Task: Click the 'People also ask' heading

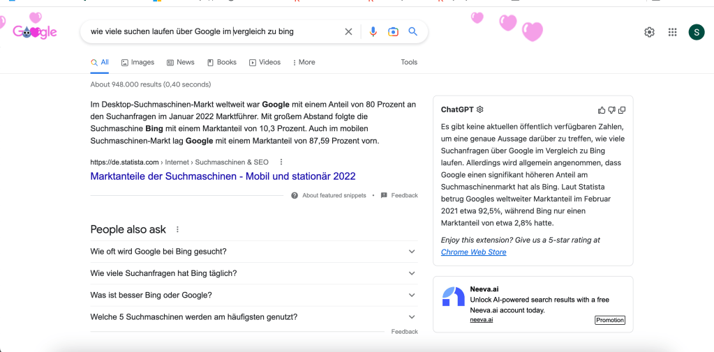Action: tap(128, 229)
